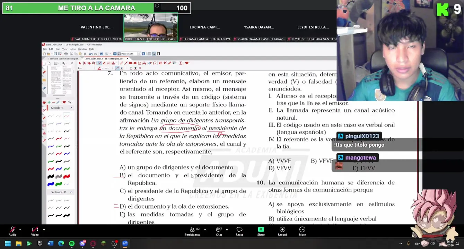This screenshot has height=249, width=464.
Task: Toggle underline text markup
Action: [x=131, y=68]
